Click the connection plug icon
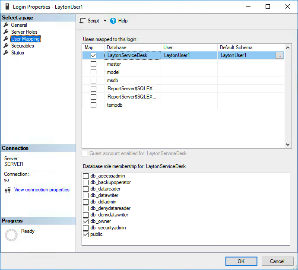This screenshot has width=298, height=270. pyautogui.click(x=8, y=190)
